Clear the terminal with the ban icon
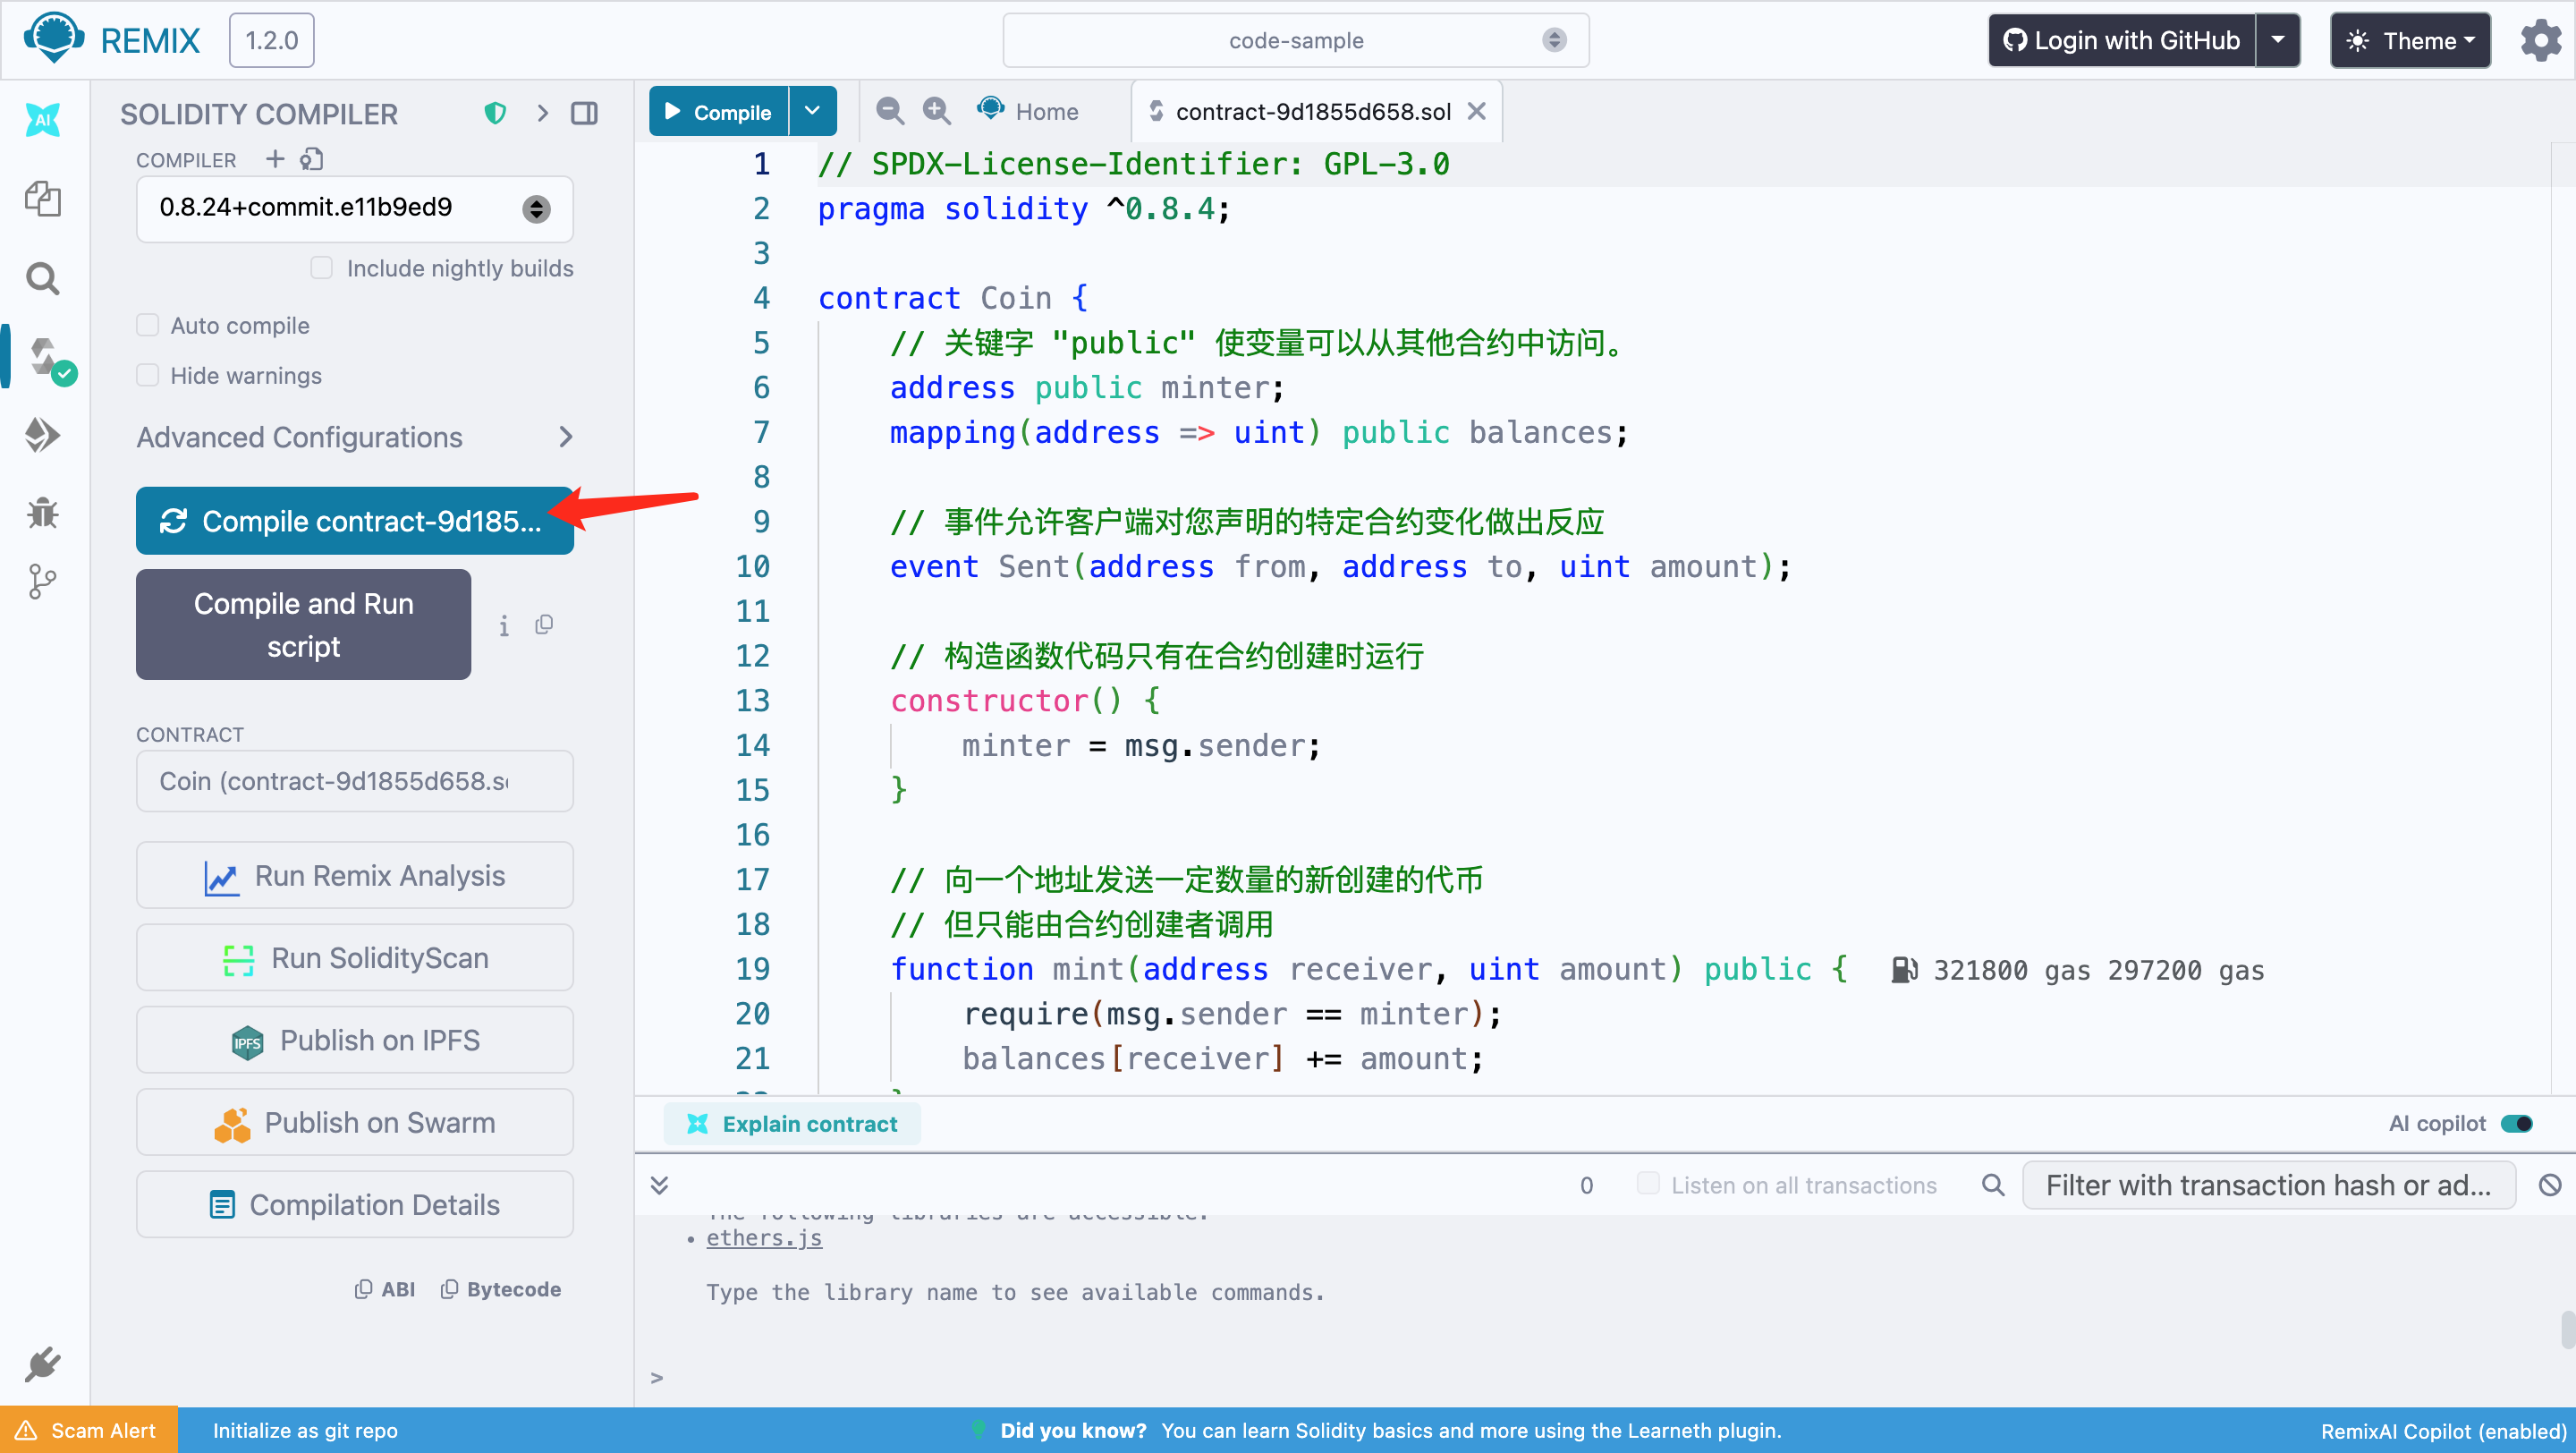The image size is (2576, 1453). click(2549, 1185)
